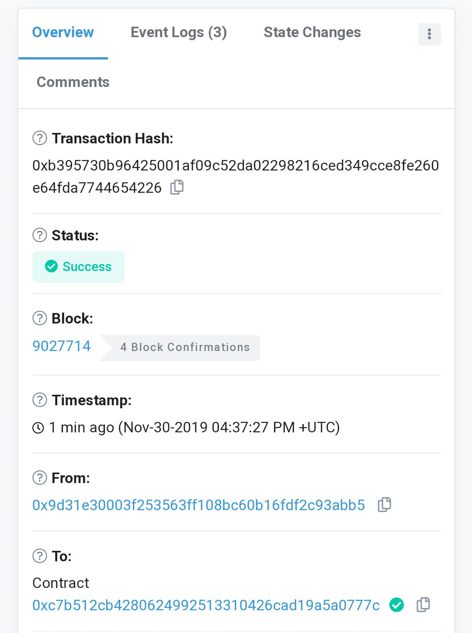The image size is (472, 633).
Task: Click the Timestamp help question icon
Action: tap(40, 400)
